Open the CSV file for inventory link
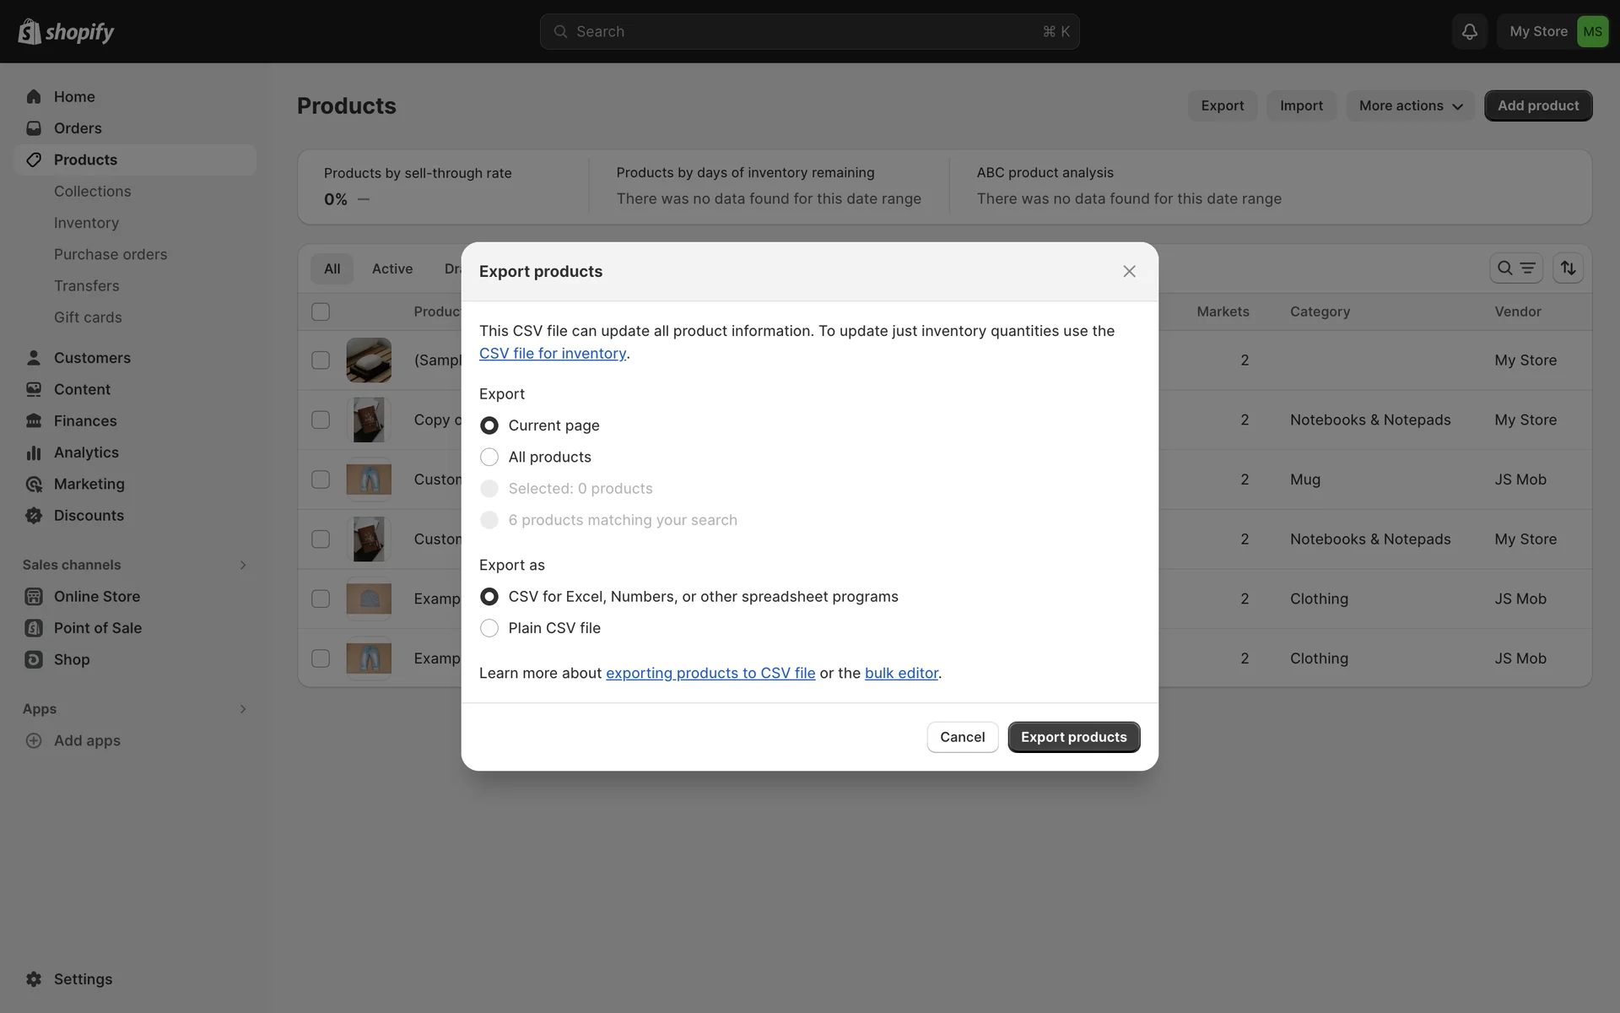This screenshot has height=1013, width=1620. tap(553, 354)
